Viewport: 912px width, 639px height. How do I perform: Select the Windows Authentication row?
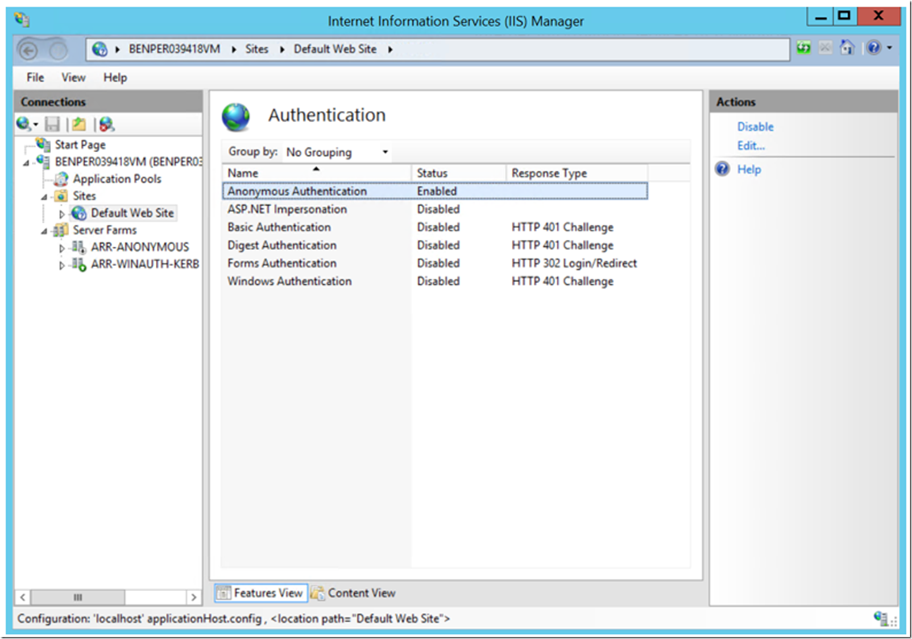point(435,281)
